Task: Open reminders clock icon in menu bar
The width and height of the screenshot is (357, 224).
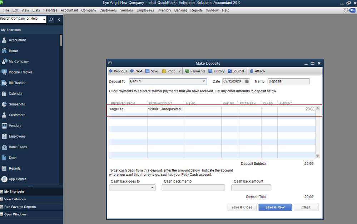Action: pos(346,10)
